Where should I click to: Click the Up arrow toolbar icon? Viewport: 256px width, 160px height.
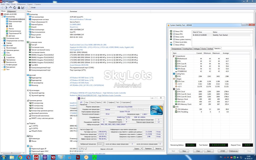(10, 7)
